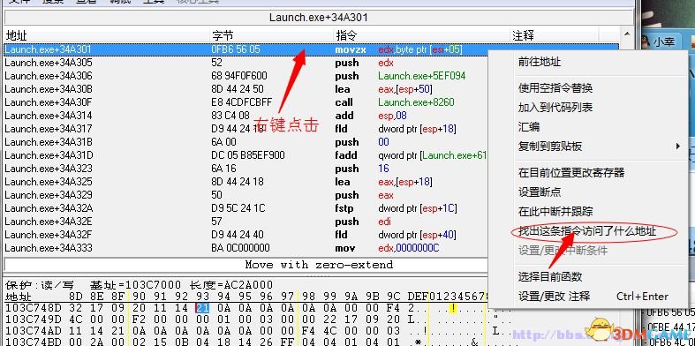Image resolution: width=695 pixels, height=346 pixels.
Task: Expand the 复制到剪贴板 submenu arrow
Action: pyautogui.click(x=677, y=147)
